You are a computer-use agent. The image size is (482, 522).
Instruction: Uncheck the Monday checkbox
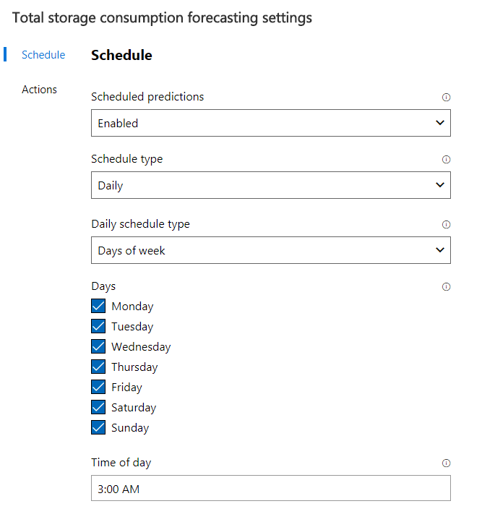click(99, 306)
